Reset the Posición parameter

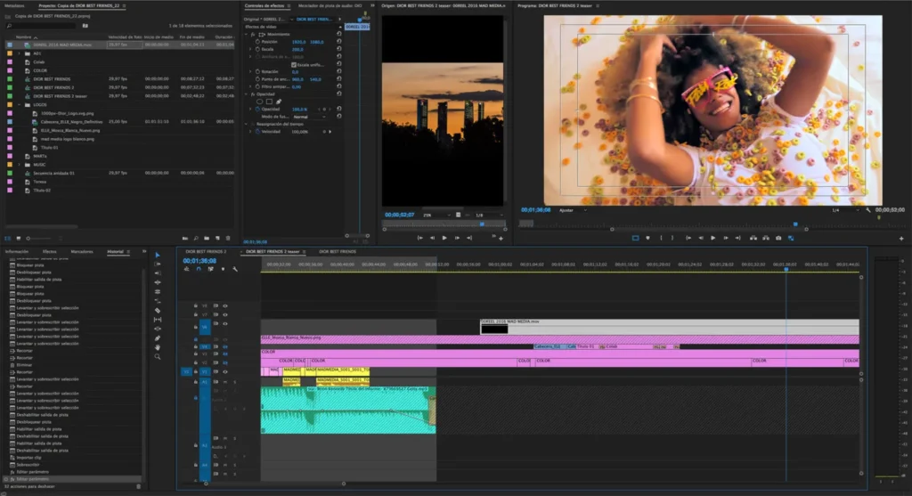(339, 42)
